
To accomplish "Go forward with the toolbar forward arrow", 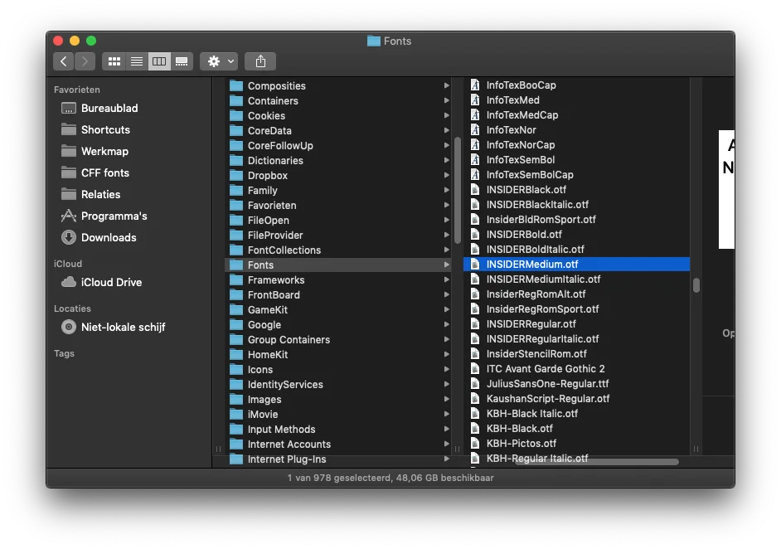I will pos(85,61).
